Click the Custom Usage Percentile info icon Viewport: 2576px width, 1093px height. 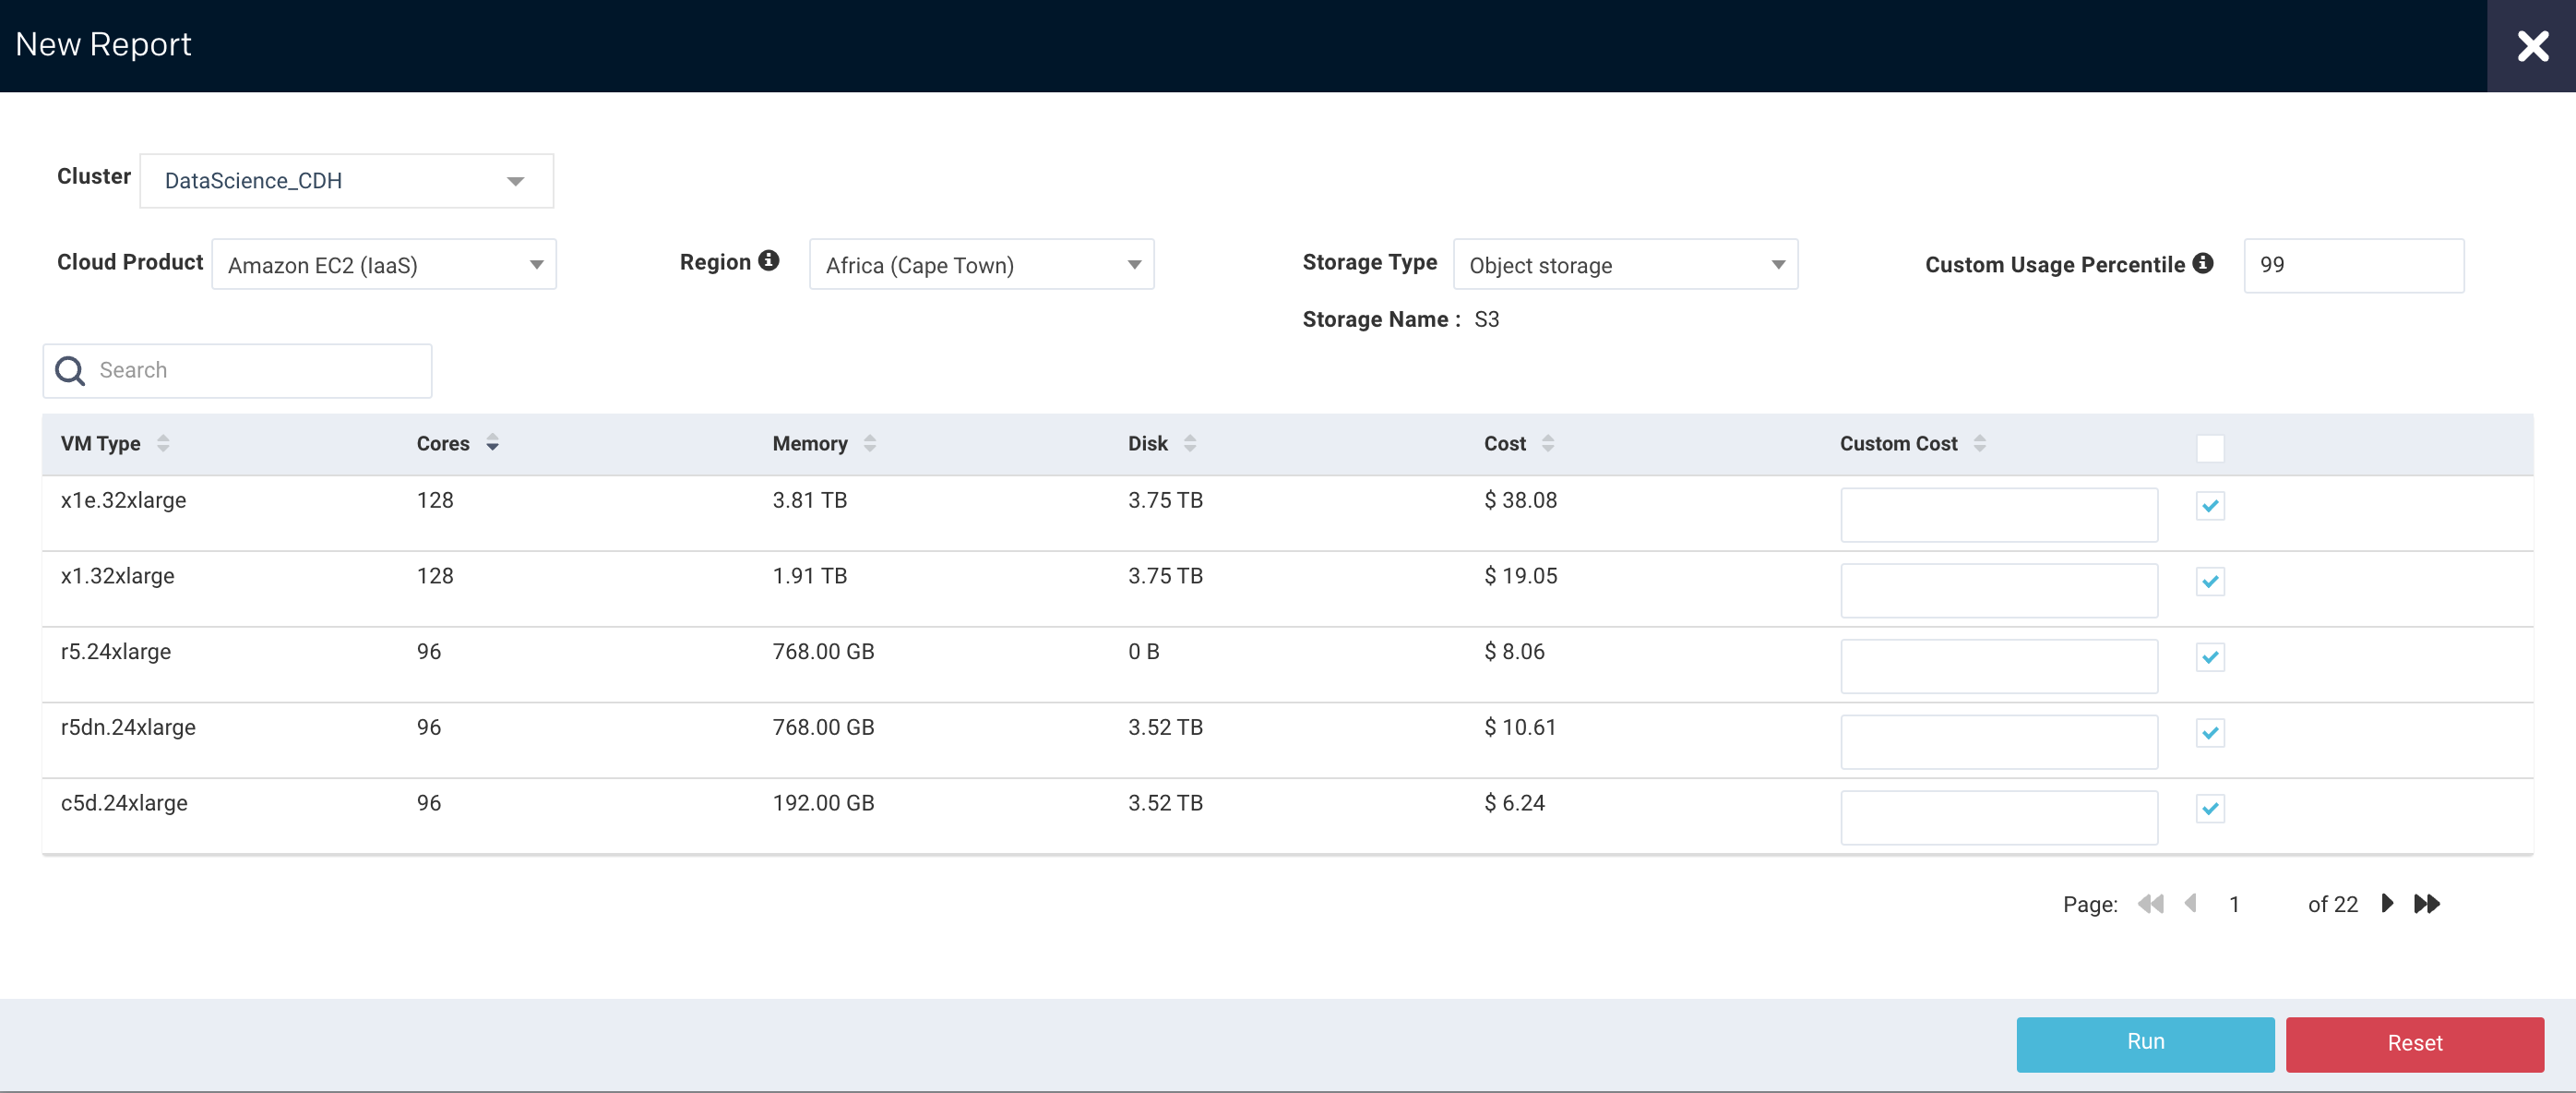click(x=2202, y=263)
